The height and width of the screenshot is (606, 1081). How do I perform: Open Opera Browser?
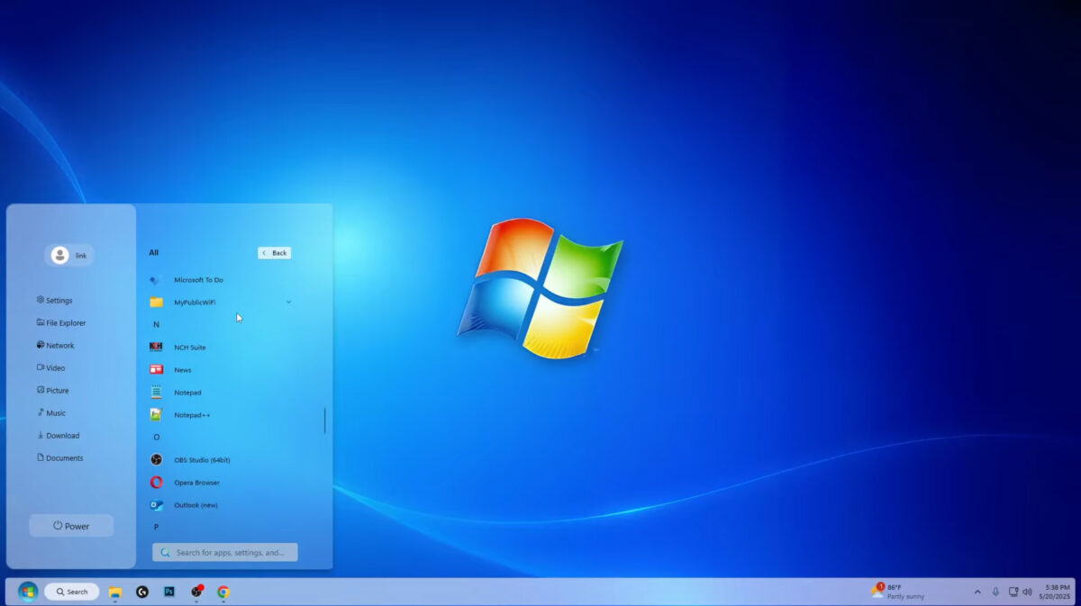[196, 482]
